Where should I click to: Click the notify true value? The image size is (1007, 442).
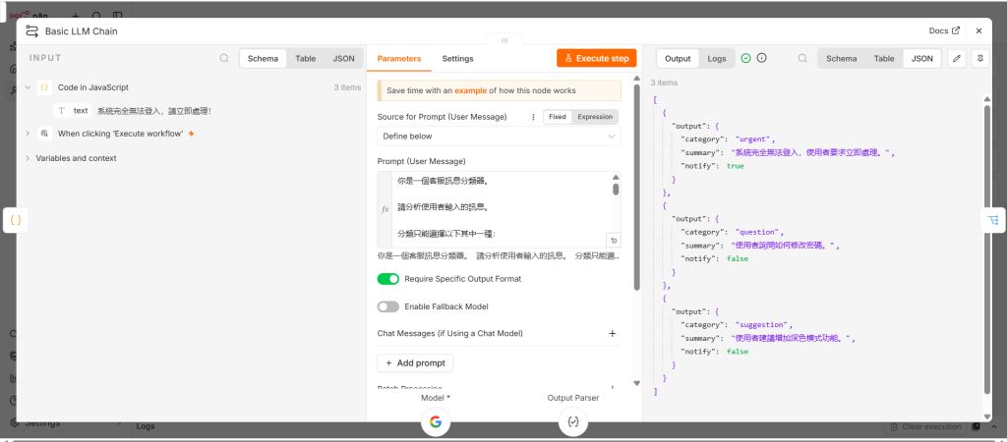point(736,166)
